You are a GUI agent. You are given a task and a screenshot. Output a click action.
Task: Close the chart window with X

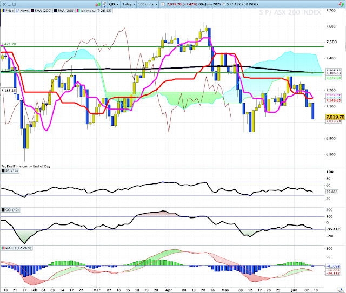pos(4,4)
